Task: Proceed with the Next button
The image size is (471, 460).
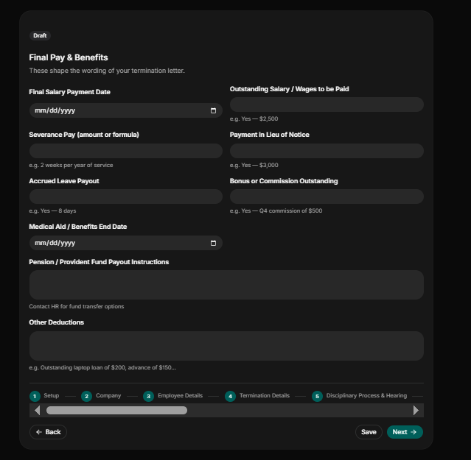Action: click(405, 432)
